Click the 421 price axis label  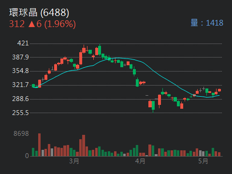(x=23, y=43)
